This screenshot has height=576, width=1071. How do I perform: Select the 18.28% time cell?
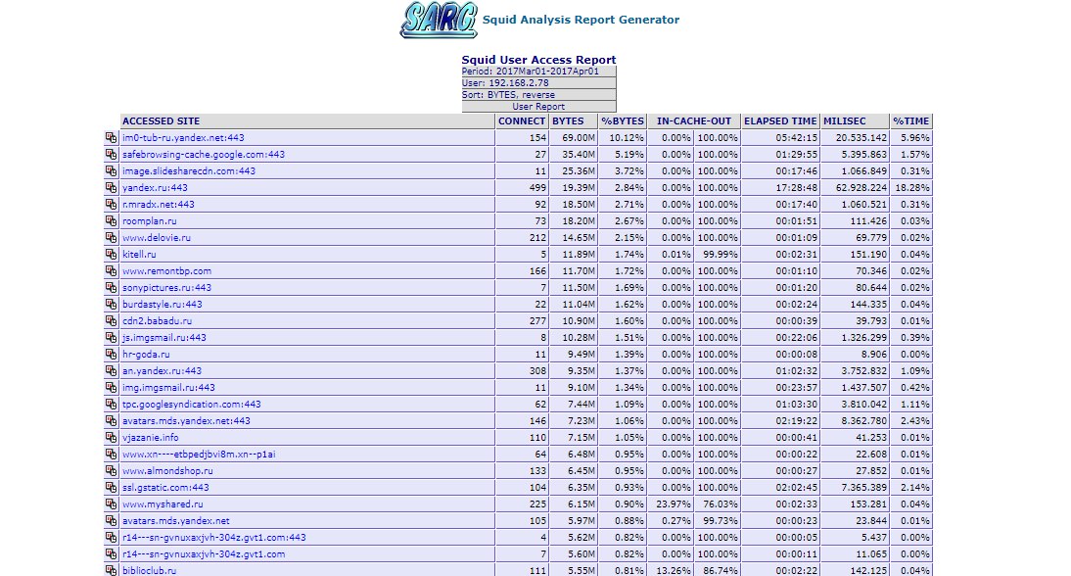(x=911, y=187)
